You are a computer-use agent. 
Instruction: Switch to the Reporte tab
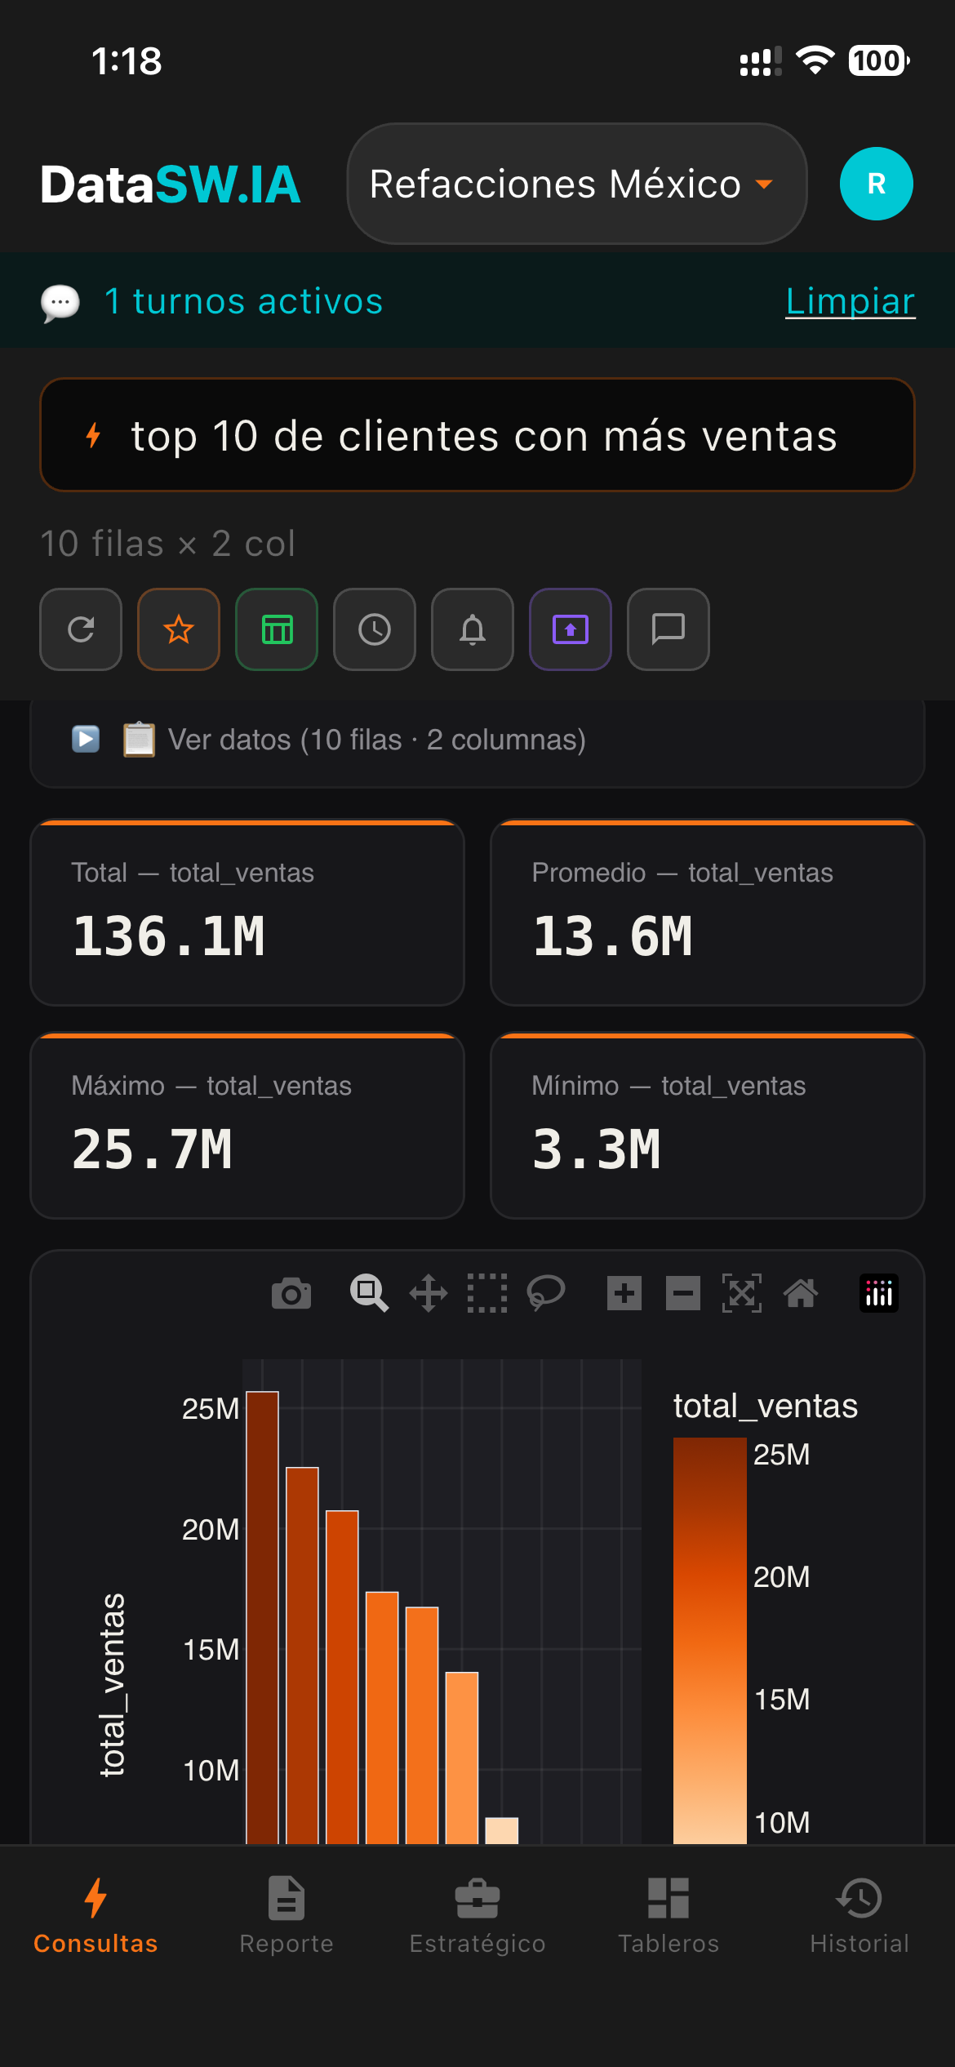286,1916
